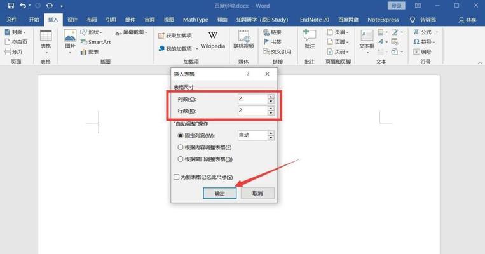Click the 确定 (OK) button
Viewport: 485px width, 254px height.
coord(219,193)
